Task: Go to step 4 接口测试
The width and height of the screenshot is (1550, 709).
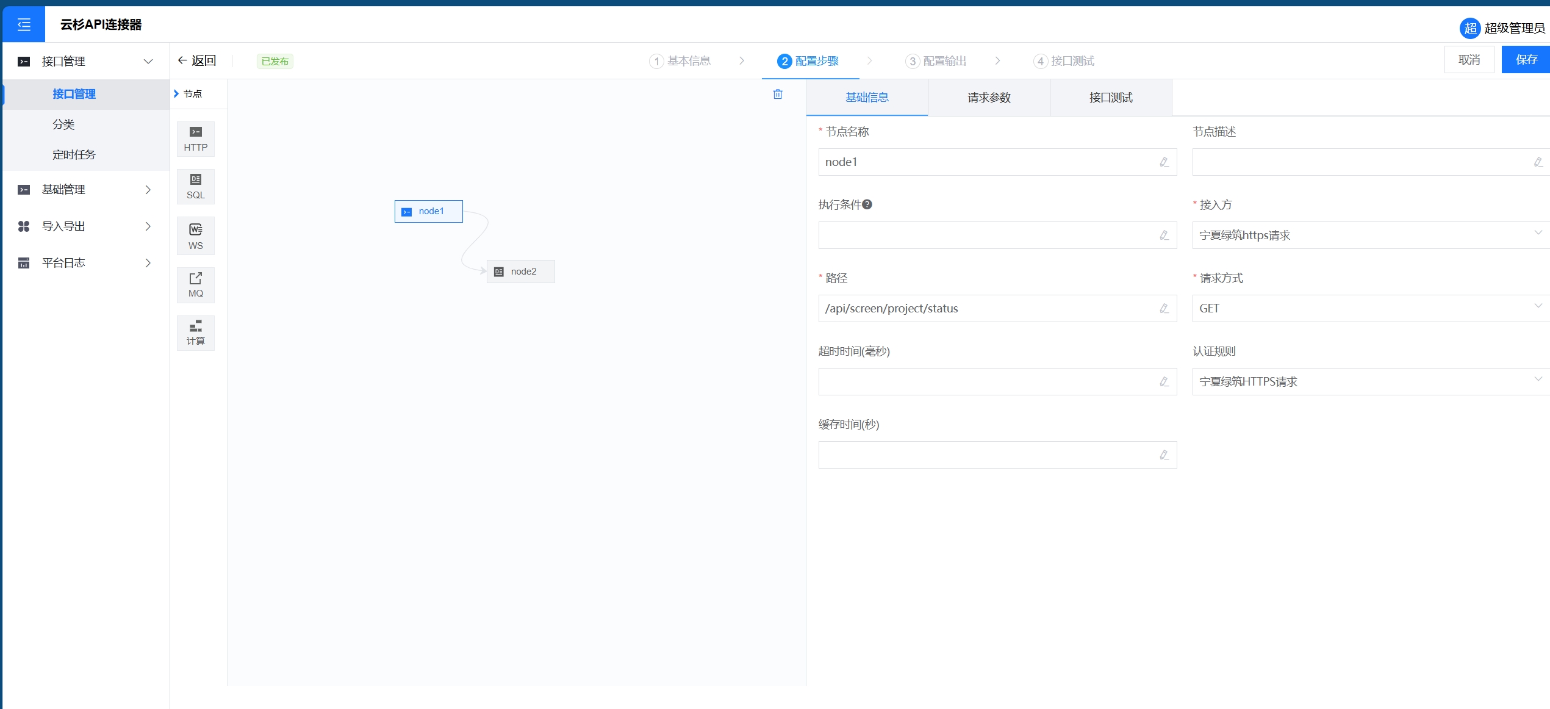Action: coord(1064,61)
